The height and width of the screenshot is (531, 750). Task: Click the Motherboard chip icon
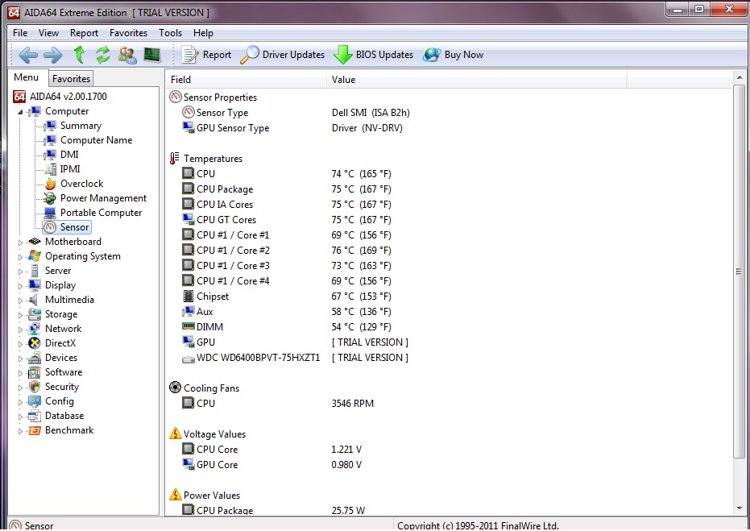pyautogui.click(x=35, y=242)
